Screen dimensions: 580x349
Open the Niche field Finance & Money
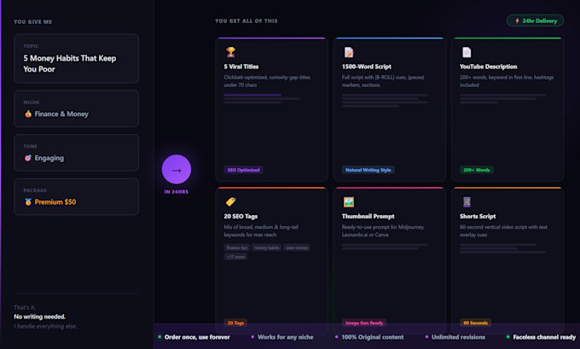point(77,109)
